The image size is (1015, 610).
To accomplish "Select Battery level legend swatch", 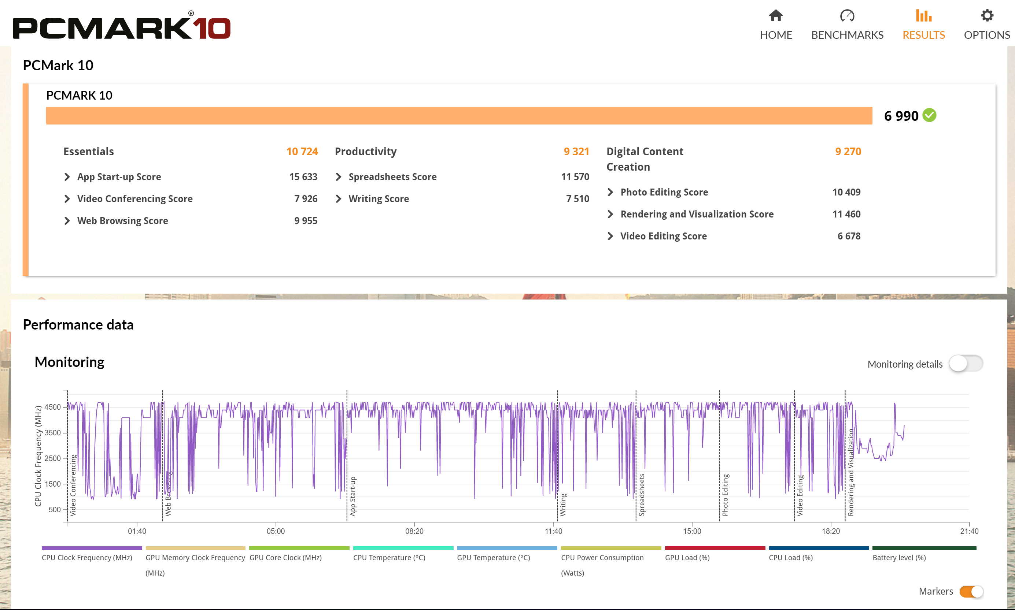I will [x=924, y=548].
